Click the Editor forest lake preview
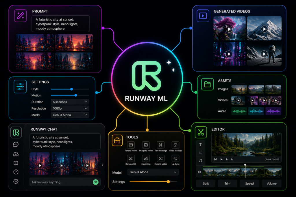This screenshot has width=296, height=197. point(246,145)
